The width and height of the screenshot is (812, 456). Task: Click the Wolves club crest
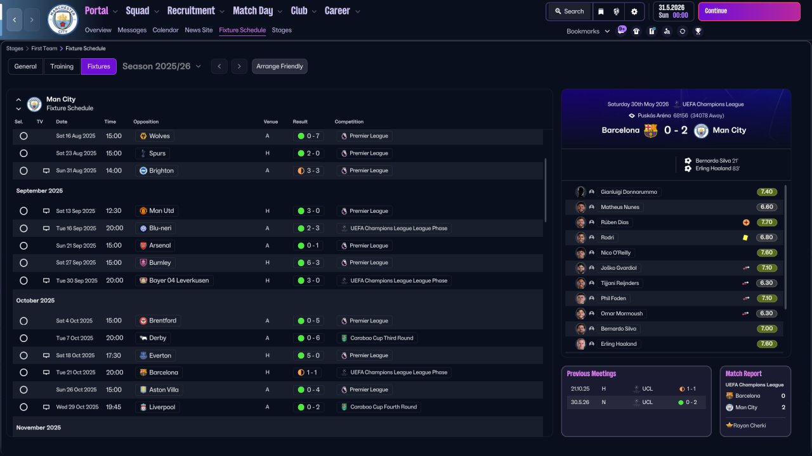coord(143,136)
